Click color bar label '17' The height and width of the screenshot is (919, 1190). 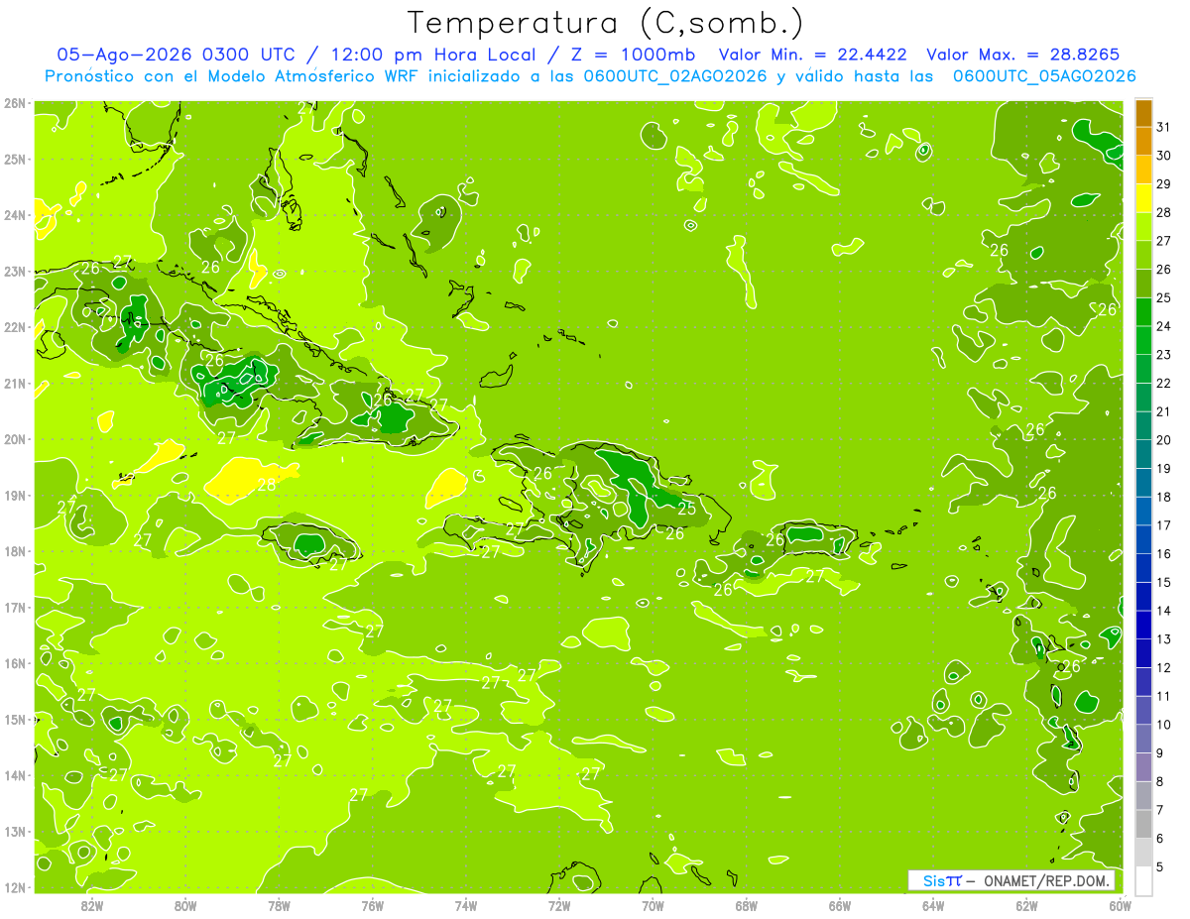point(1163,525)
